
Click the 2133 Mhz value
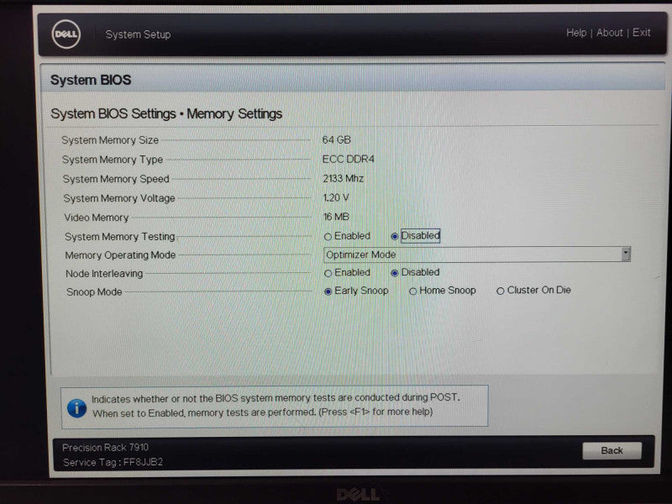344,178
